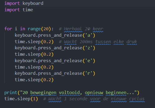Click the "in" keyword of the loop
The width and height of the screenshot is (155, 108).
coord(23,29)
